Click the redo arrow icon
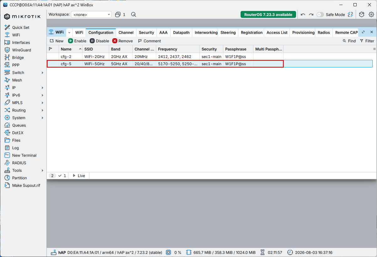Screen dimensions: 377x257 pos(311,14)
